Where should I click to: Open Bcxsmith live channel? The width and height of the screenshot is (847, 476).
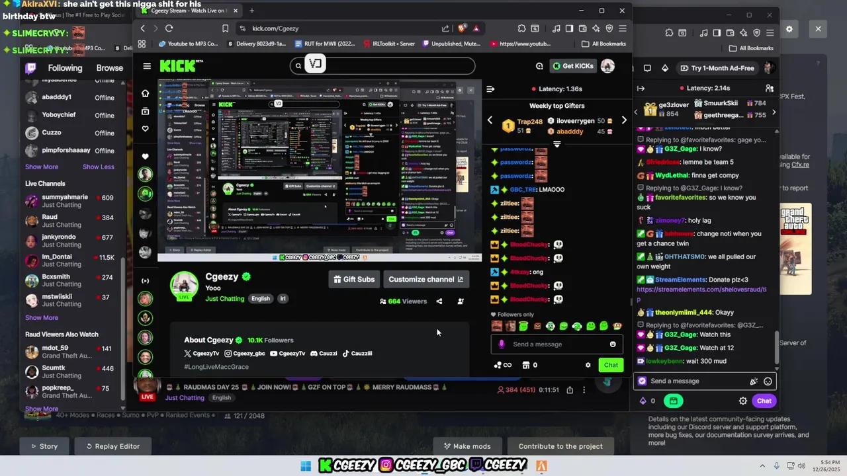[x=69, y=280]
